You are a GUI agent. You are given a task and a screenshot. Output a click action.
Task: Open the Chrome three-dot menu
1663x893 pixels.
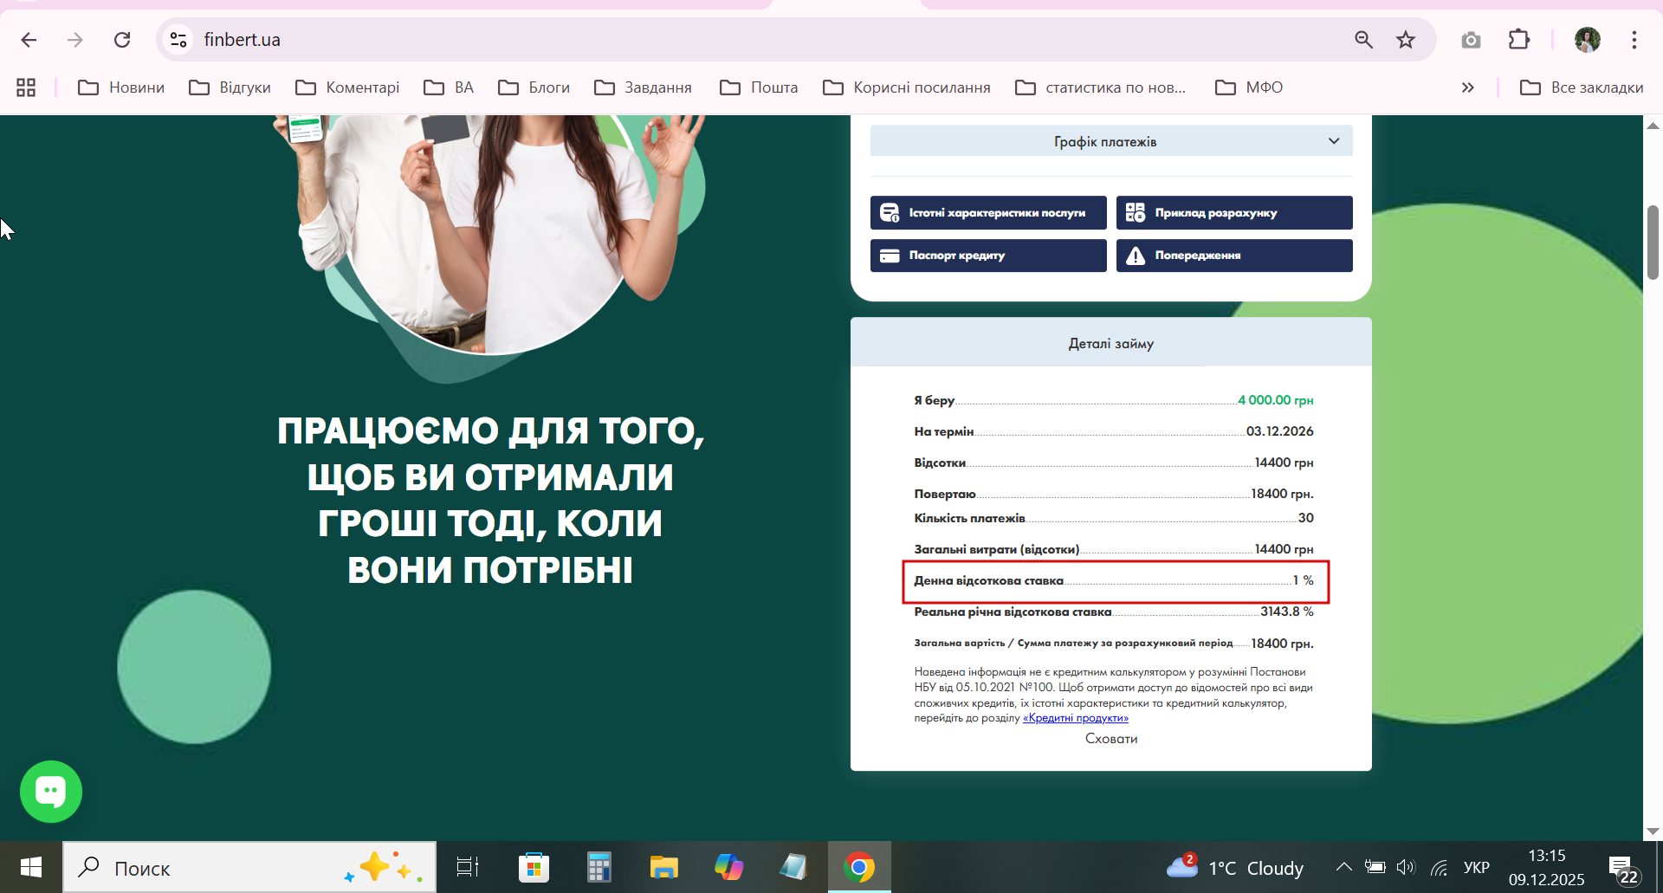[1634, 40]
